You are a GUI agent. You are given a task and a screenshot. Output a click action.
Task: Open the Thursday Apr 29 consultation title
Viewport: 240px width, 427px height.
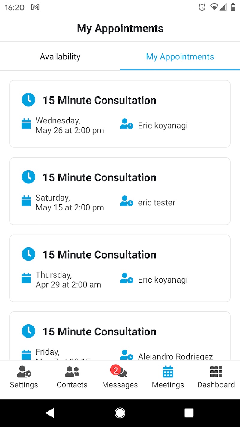99,255
